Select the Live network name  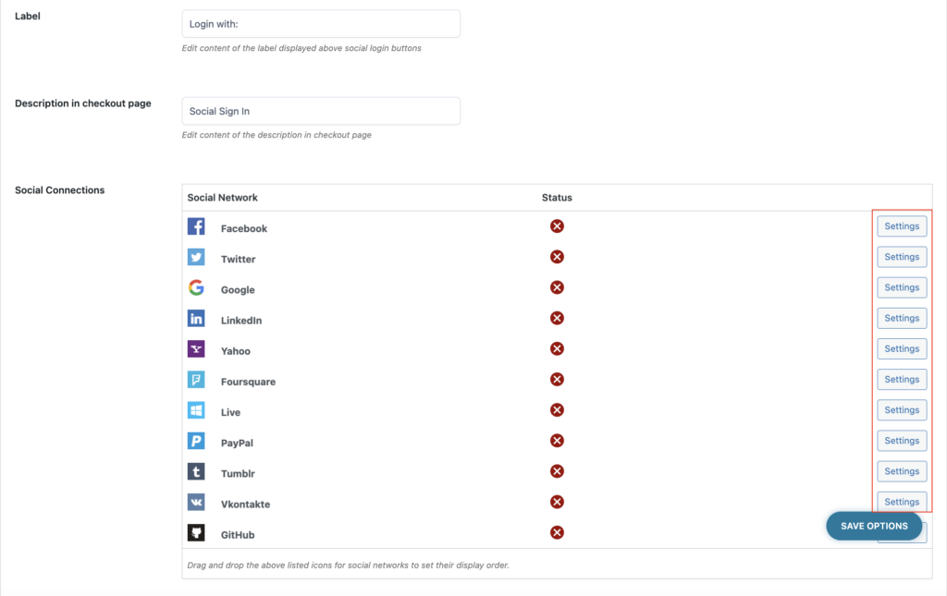[x=230, y=413]
